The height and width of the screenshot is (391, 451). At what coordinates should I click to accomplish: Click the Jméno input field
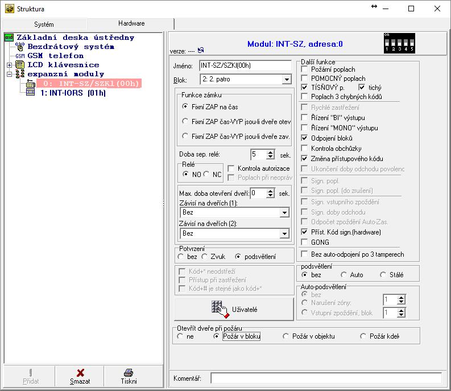245,65
